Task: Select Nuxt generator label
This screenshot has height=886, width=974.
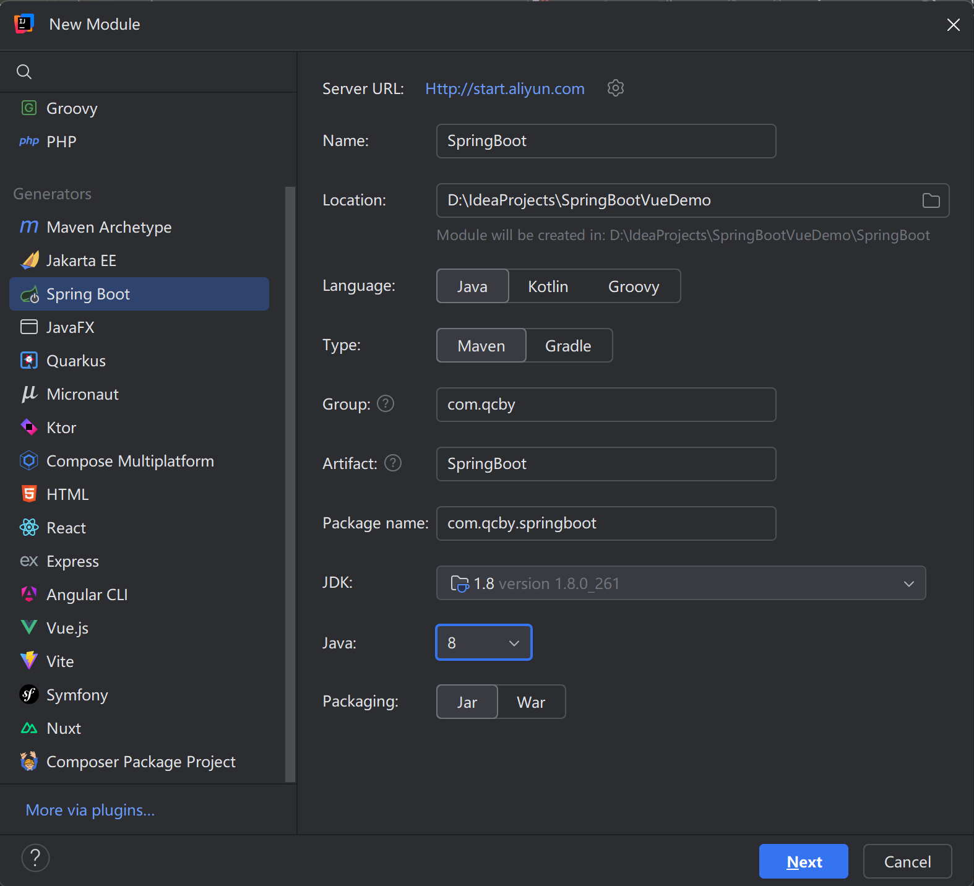Action: tap(64, 728)
